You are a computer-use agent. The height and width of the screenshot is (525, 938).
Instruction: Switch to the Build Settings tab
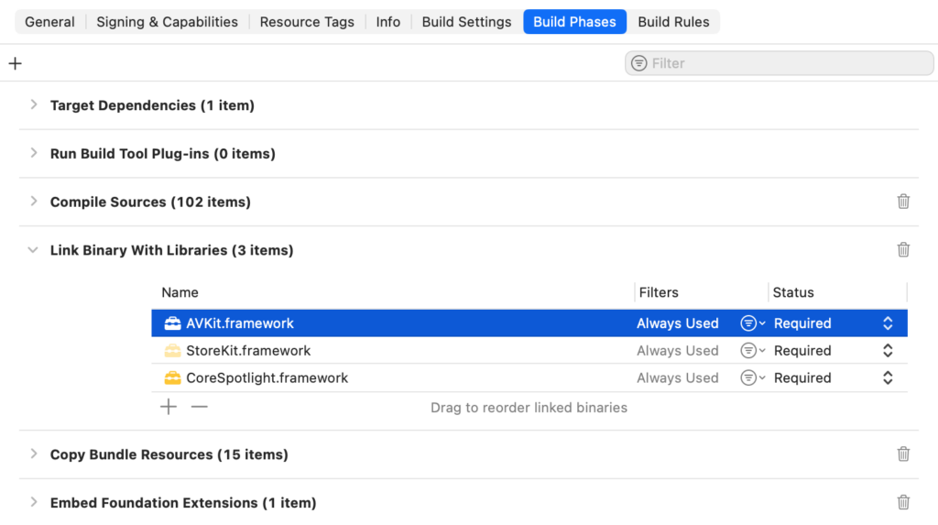coord(466,22)
